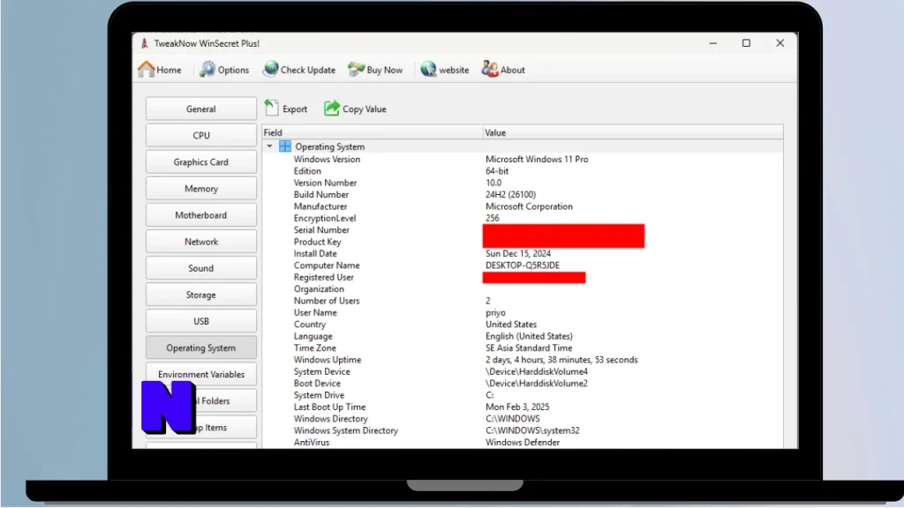Go to the Storage section
Image resolution: width=904 pixels, height=508 pixels.
(200, 295)
